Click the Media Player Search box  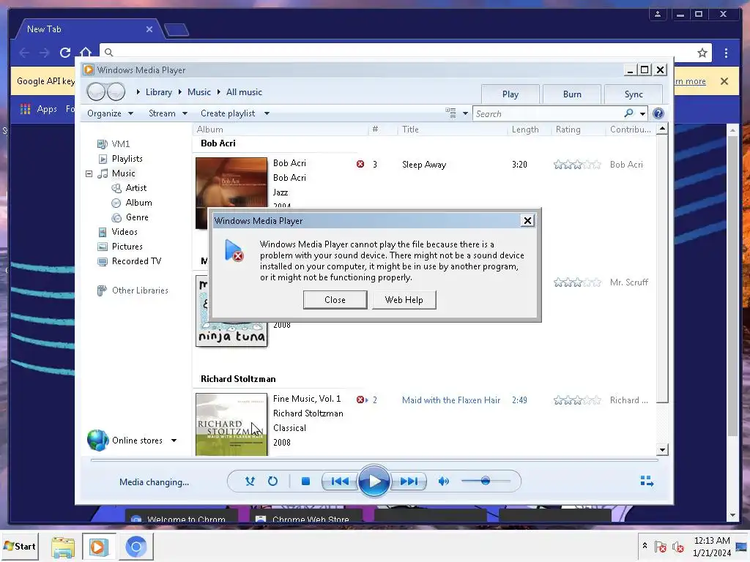click(x=548, y=113)
